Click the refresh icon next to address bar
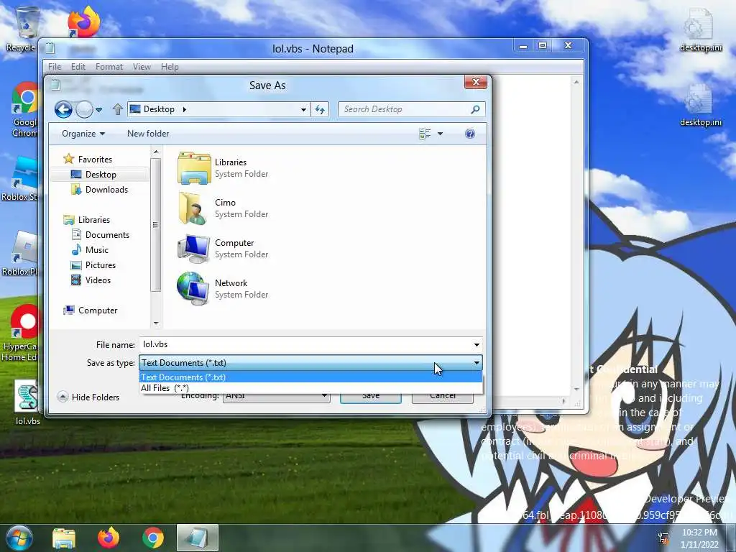Screen dimensions: 736x552 (320, 109)
